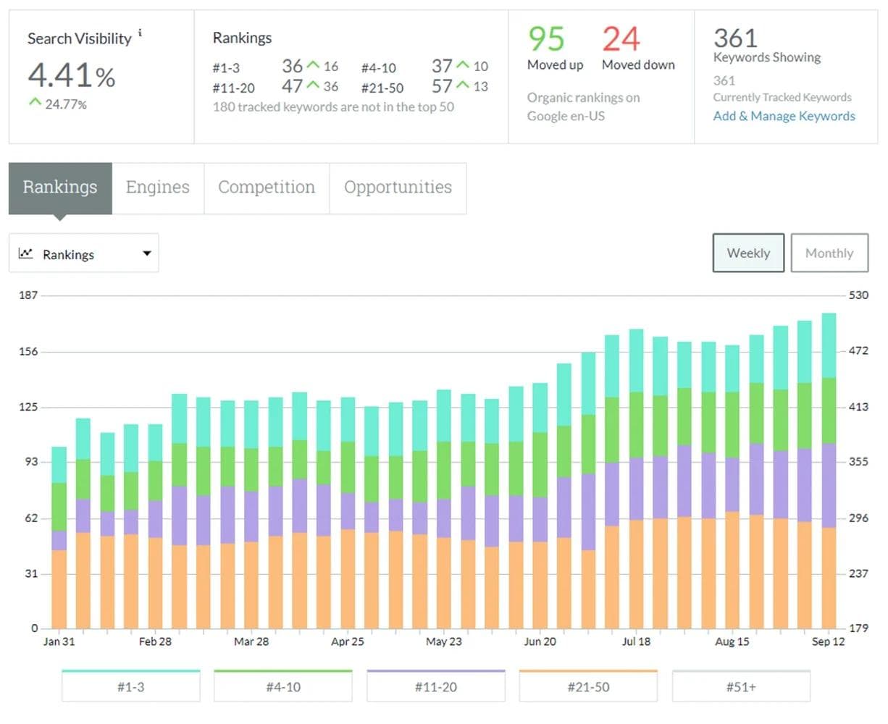Screen dimensions: 888x724
Task: Switch chart to Monthly view
Action: (829, 253)
